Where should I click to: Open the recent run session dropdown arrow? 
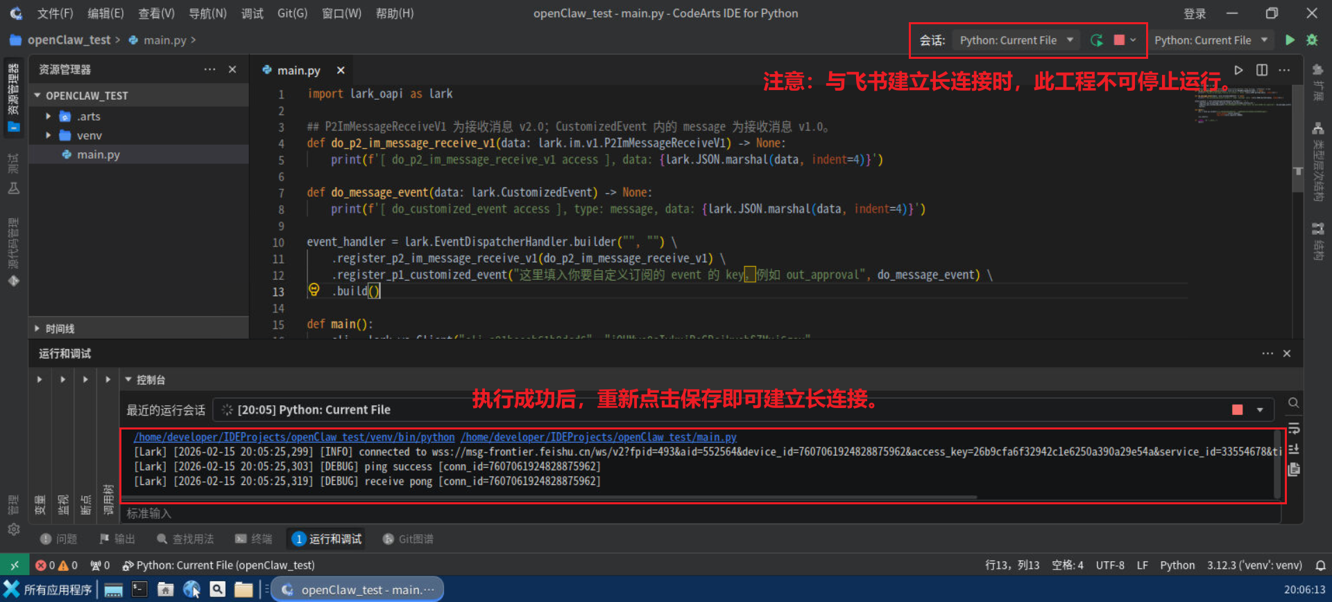[x=1260, y=409]
